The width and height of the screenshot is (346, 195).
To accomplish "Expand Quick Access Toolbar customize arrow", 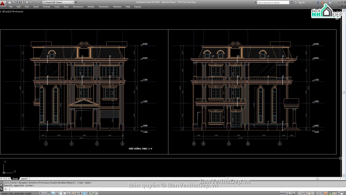I will [x=76, y=2].
